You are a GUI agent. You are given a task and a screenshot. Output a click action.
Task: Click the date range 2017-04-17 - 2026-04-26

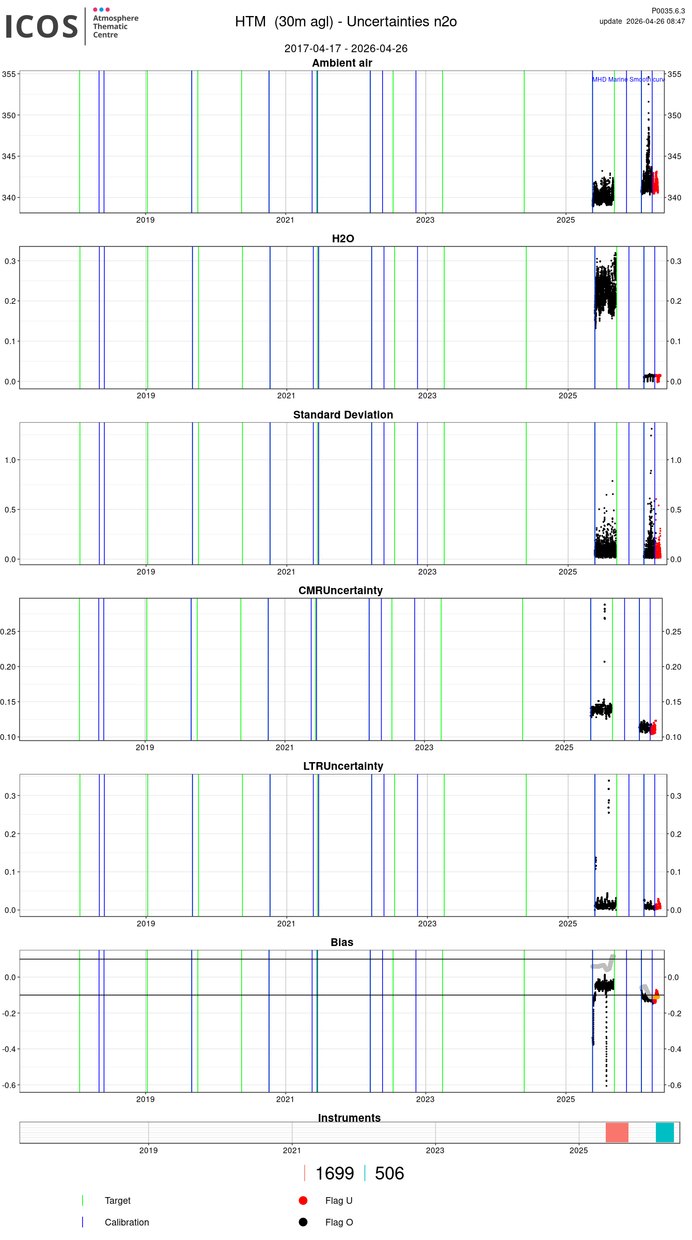click(346, 49)
